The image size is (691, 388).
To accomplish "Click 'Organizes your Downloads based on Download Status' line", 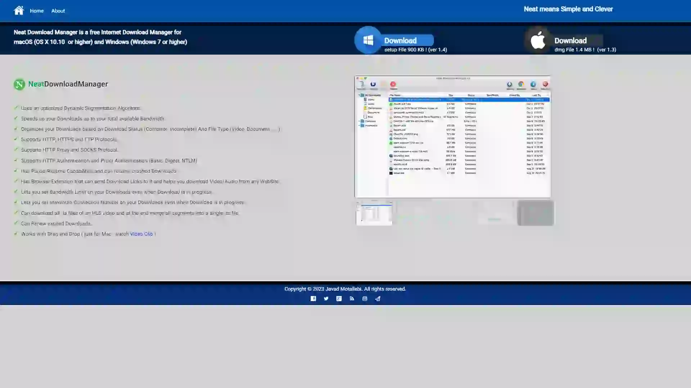I will point(150,129).
